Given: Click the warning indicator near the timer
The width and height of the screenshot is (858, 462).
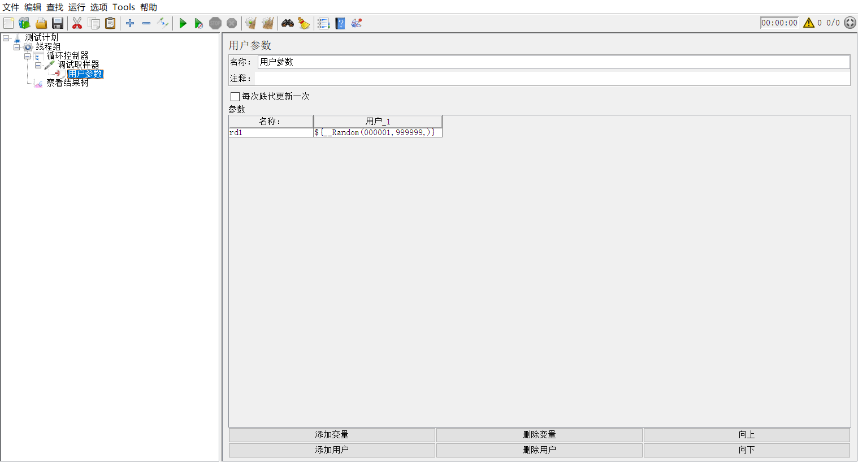Looking at the screenshot, I should [809, 23].
